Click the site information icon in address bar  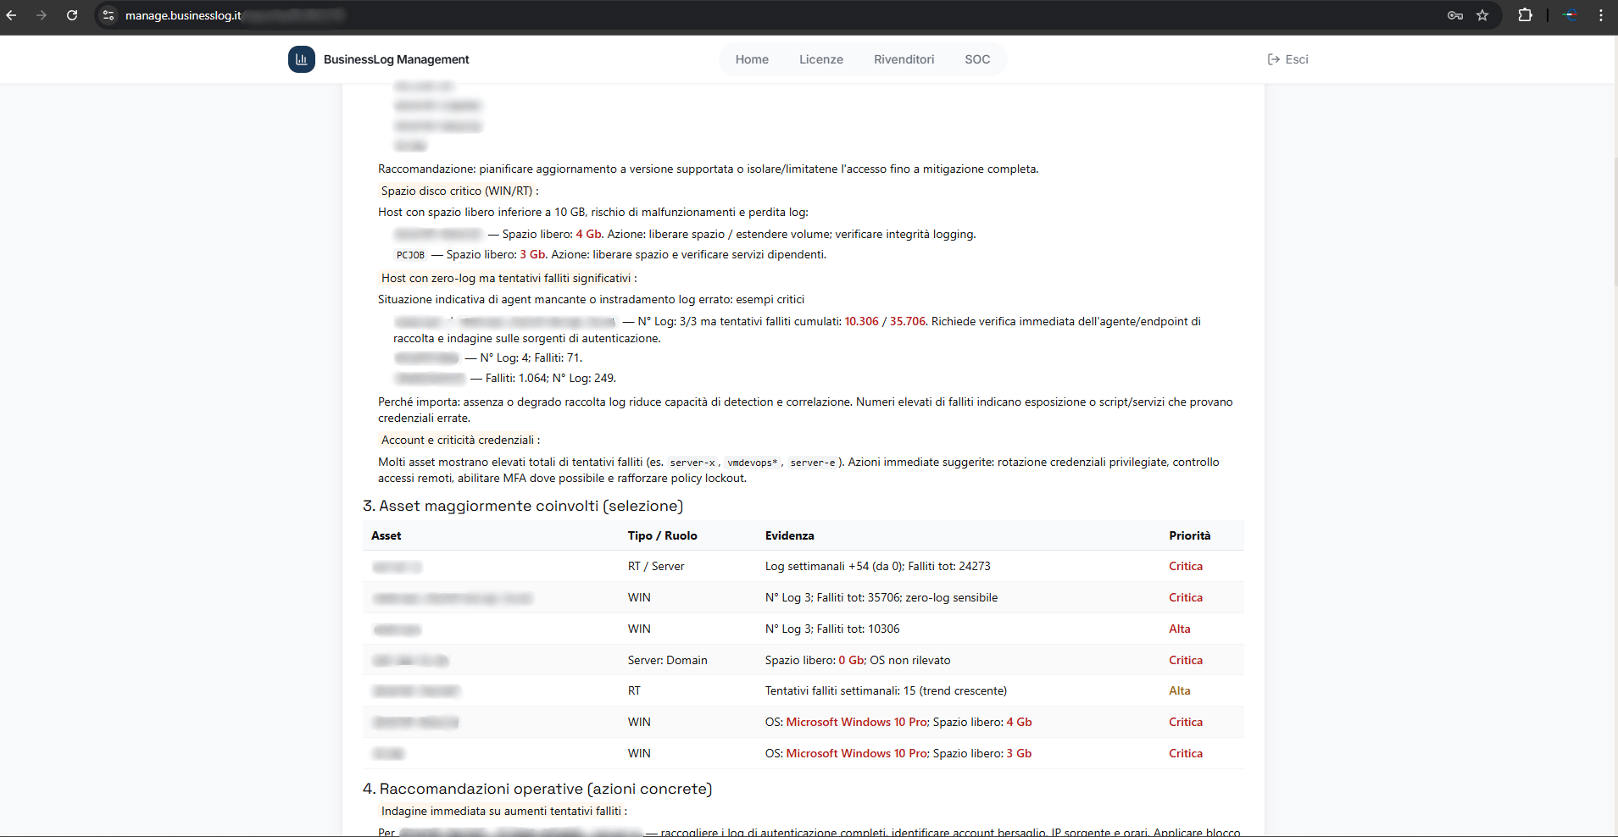click(x=108, y=15)
